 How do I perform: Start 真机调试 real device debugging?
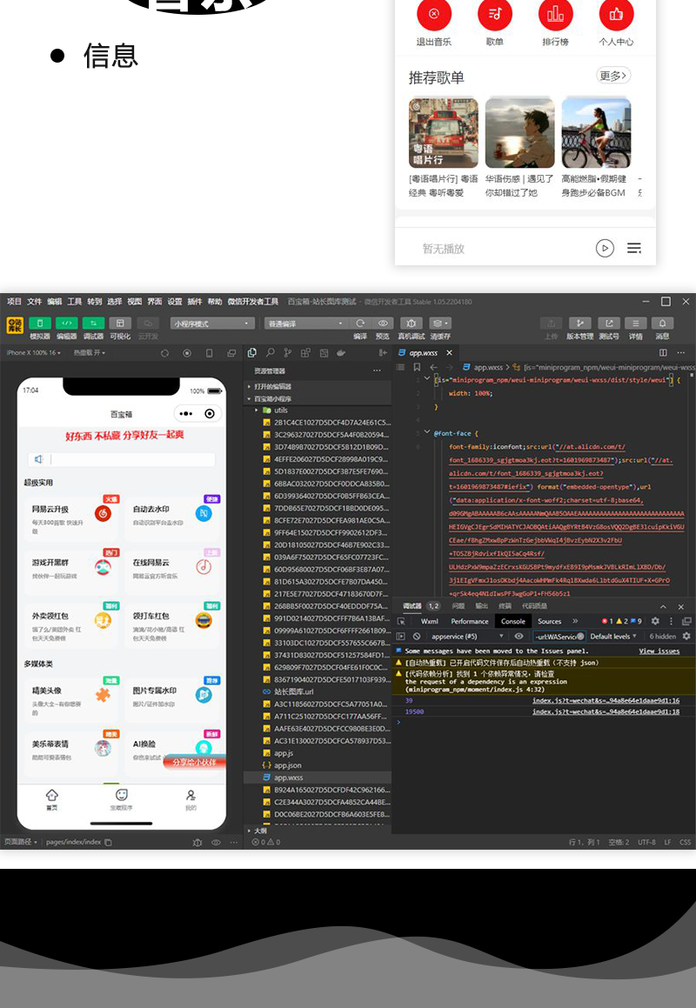(x=412, y=323)
